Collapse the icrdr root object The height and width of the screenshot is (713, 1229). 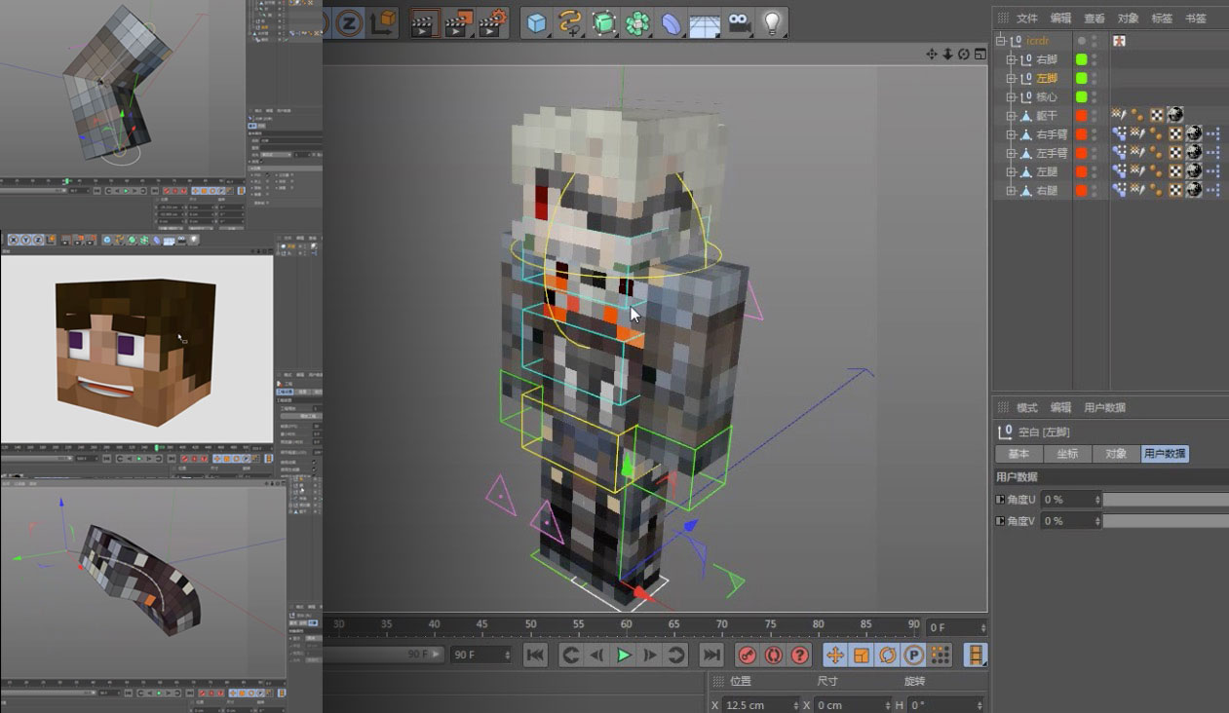point(1001,40)
